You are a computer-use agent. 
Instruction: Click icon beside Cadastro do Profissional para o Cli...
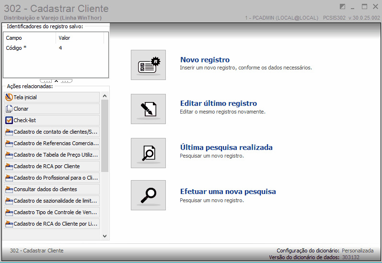tap(9, 178)
